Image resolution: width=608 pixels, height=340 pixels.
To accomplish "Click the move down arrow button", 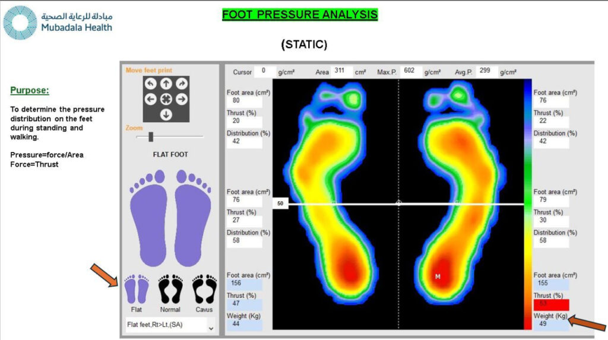I will 166,115.
